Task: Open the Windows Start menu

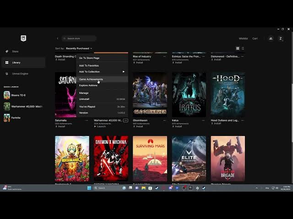Action: click(x=89, y=188)
